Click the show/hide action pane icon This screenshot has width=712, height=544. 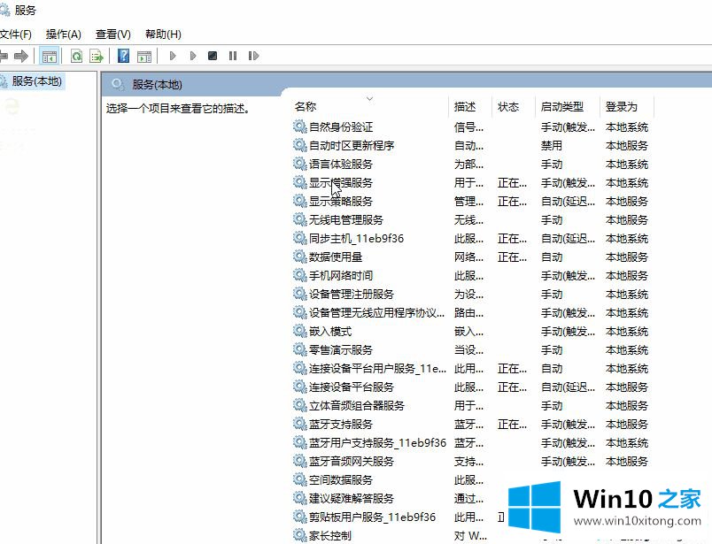pos(143,56)
